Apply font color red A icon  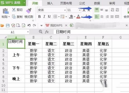coord(78,16)
